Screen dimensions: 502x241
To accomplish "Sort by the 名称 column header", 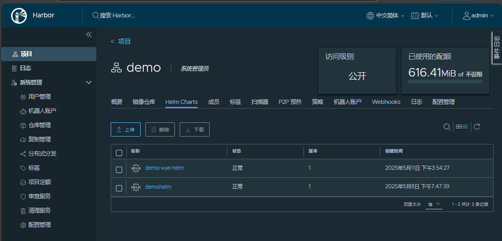I will pos(135,151).
